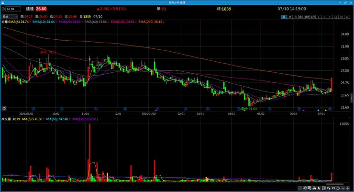Click the 總:1839 total volume value

[x=224, y=9]
